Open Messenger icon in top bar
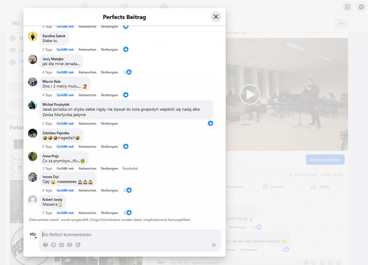The image size is (368, 265). [x=361, y=7]
